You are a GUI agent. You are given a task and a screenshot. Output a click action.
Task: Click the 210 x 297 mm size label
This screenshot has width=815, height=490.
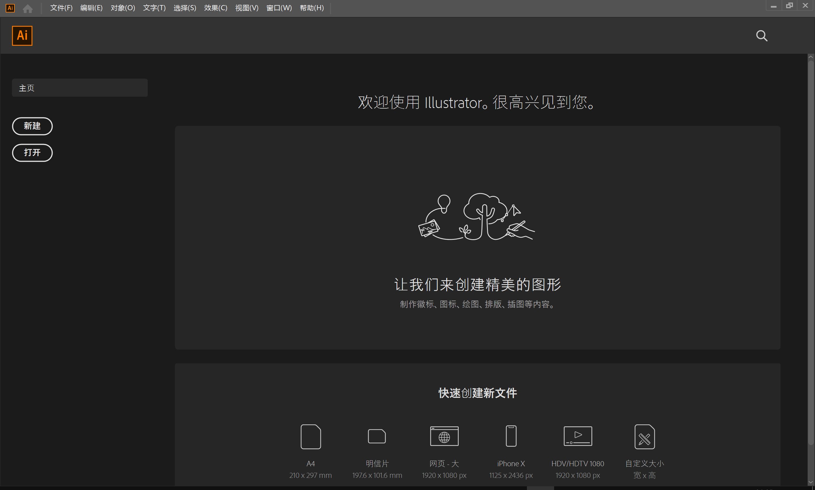(x=310, y=475)
